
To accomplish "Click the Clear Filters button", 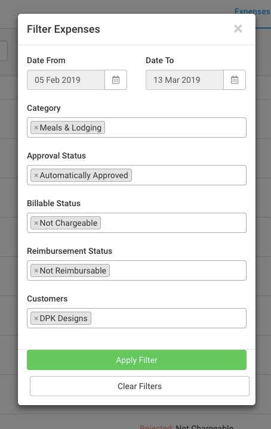I will (140, 386).
